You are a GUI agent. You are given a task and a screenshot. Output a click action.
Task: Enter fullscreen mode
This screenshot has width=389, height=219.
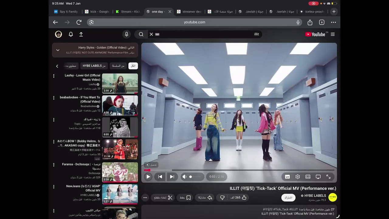(x=329, y=177)
